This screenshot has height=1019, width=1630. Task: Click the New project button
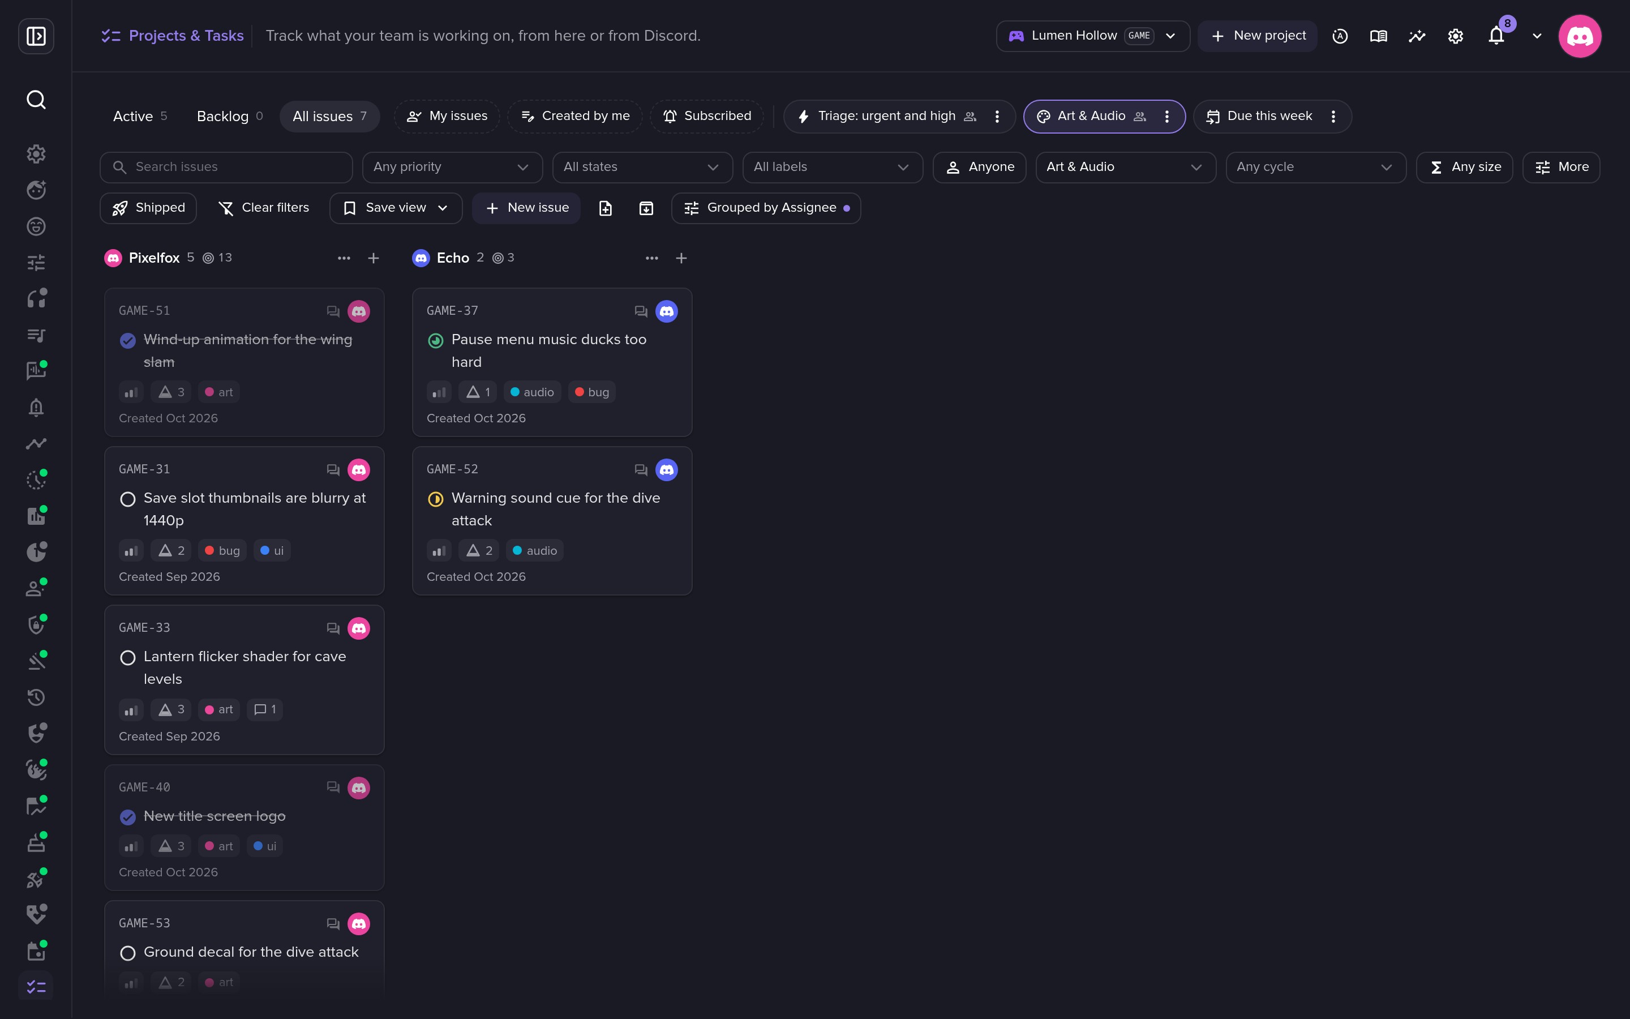[x=1258, y=36]
